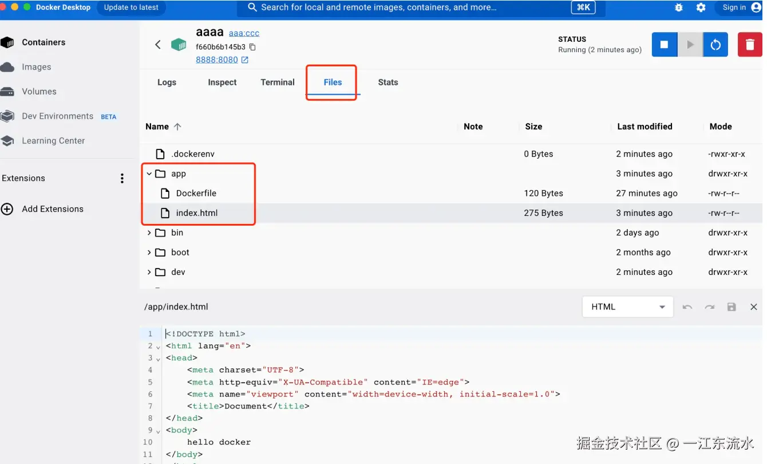767x464 pixels.
Task: Switch to the Stats tab
Action: pyautogui.click(x=388, y=82)
